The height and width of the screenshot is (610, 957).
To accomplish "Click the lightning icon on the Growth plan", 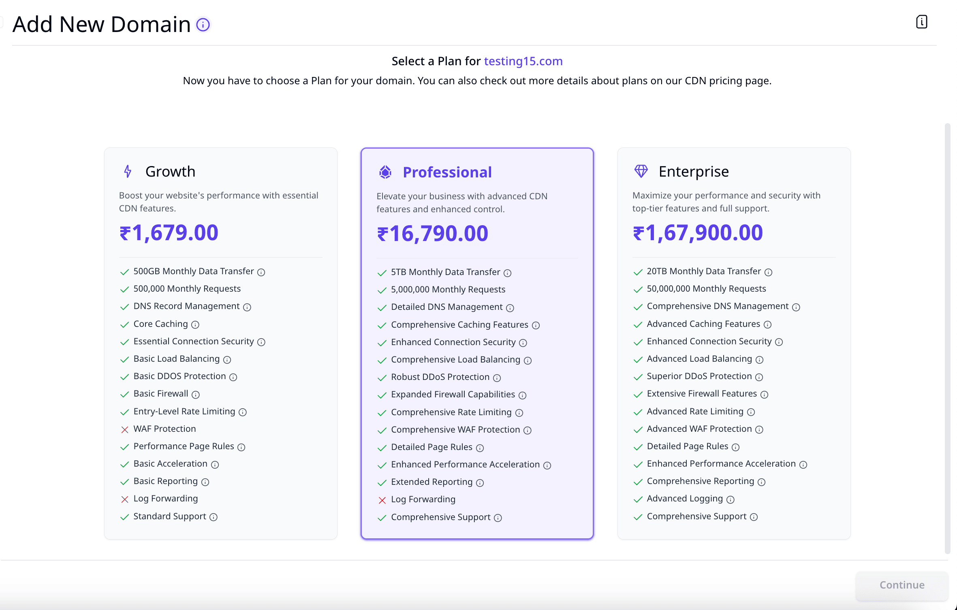I will pos(127,171).
